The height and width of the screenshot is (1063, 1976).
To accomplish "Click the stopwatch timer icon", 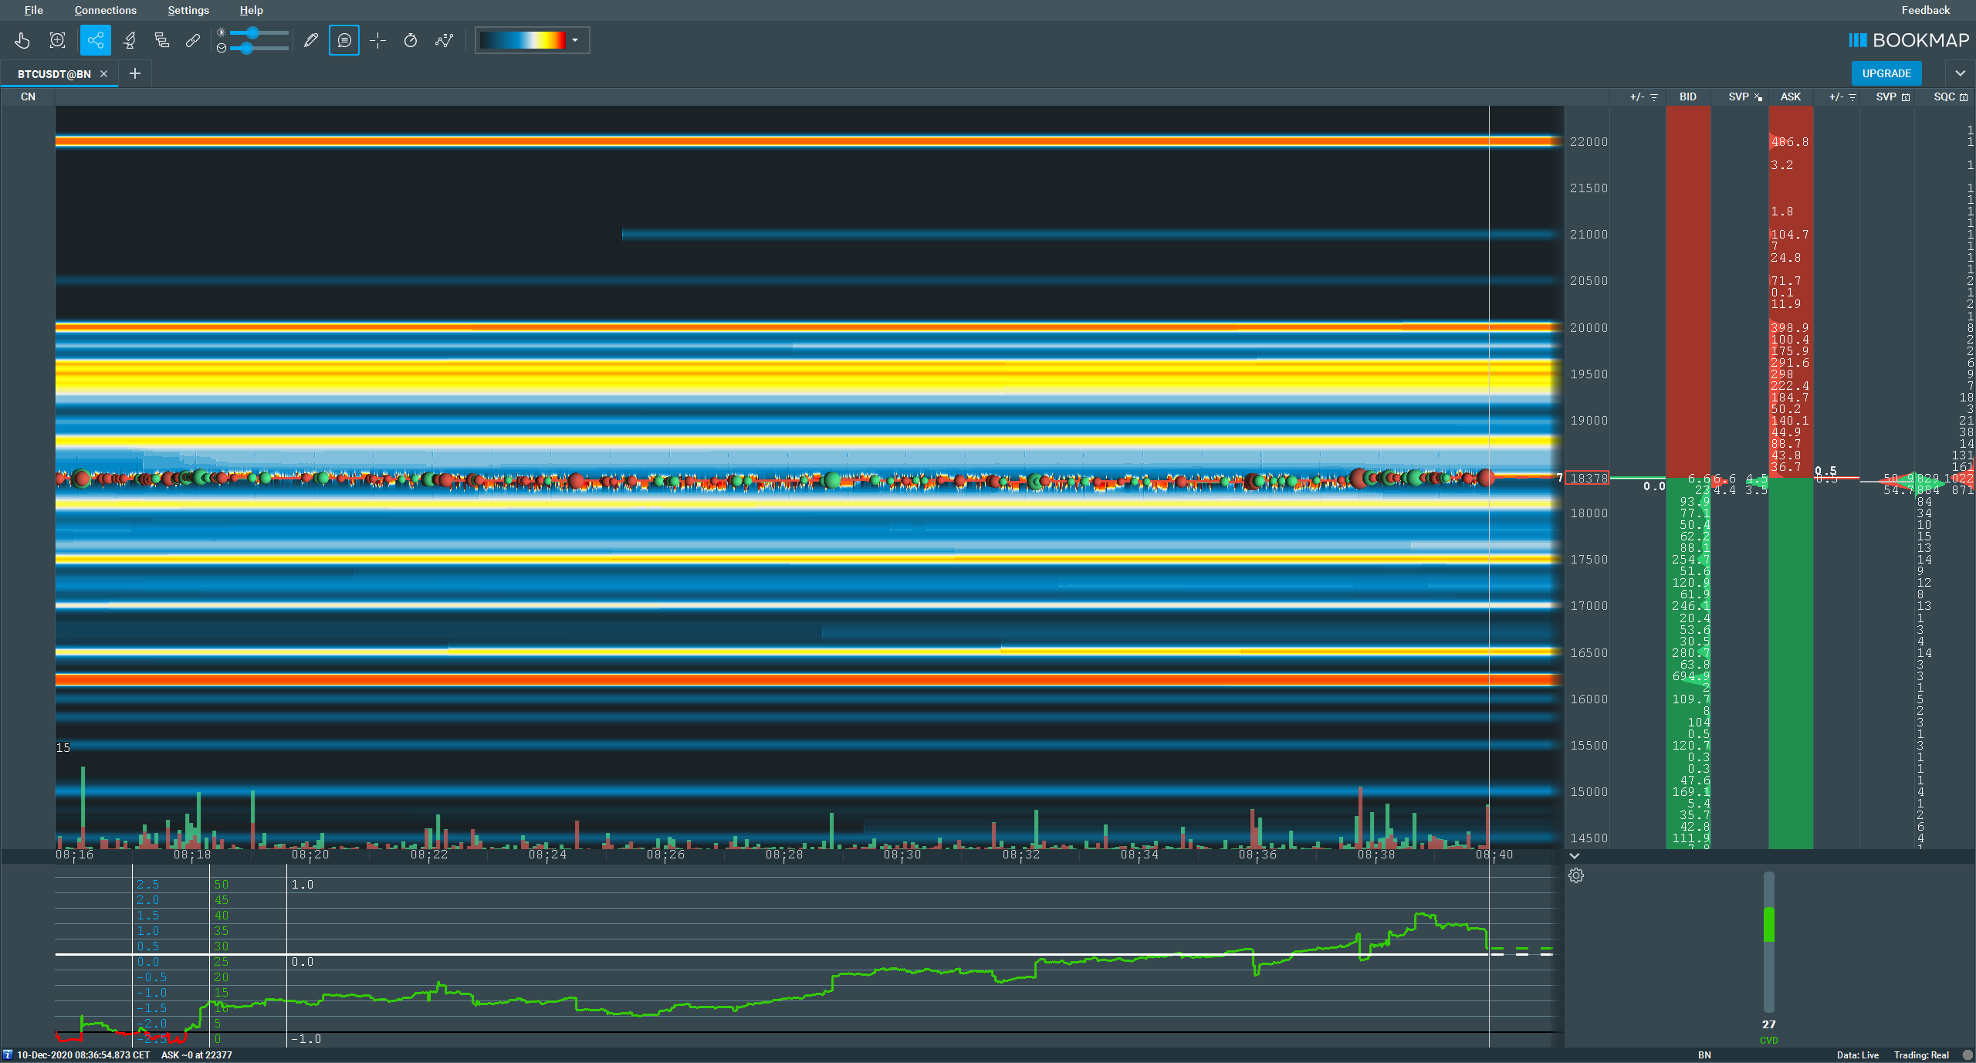I will click(x=411, y=40).
